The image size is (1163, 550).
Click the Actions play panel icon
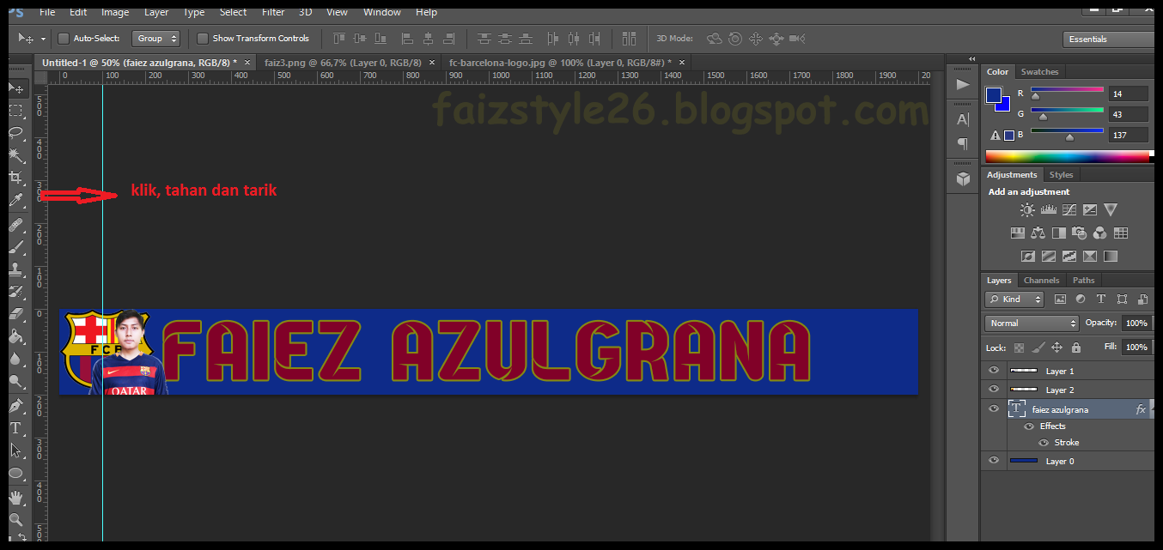point(963,84)
